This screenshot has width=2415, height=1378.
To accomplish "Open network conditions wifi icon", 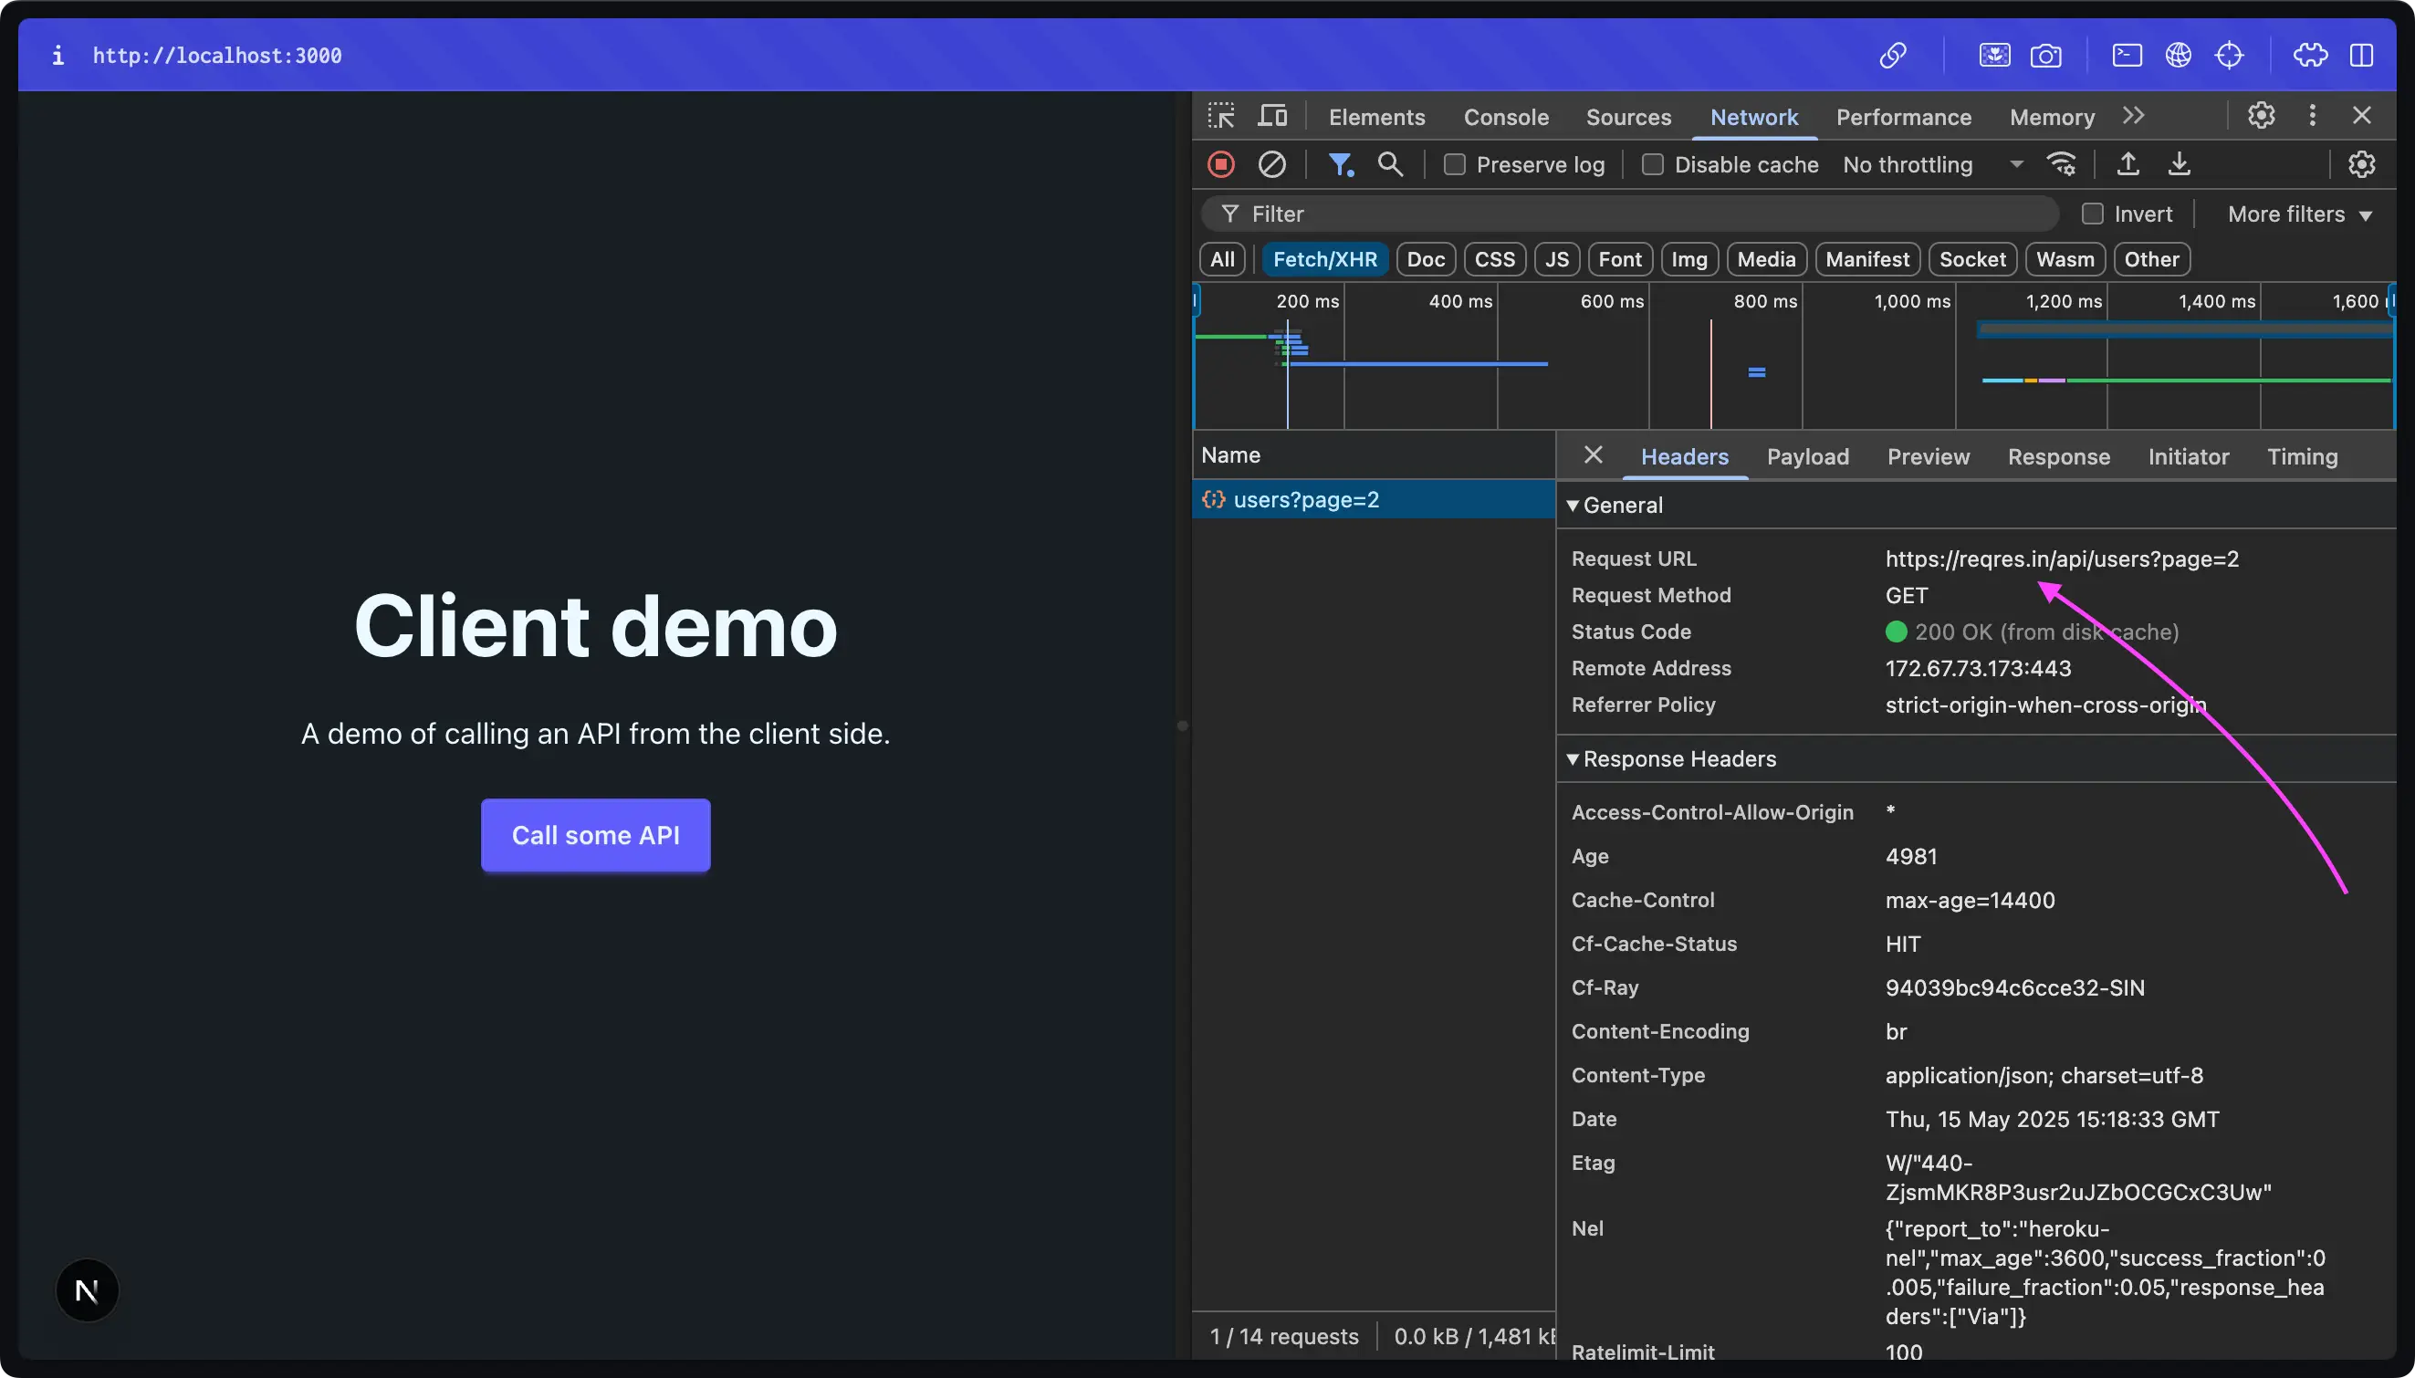I will point(2061,164).
